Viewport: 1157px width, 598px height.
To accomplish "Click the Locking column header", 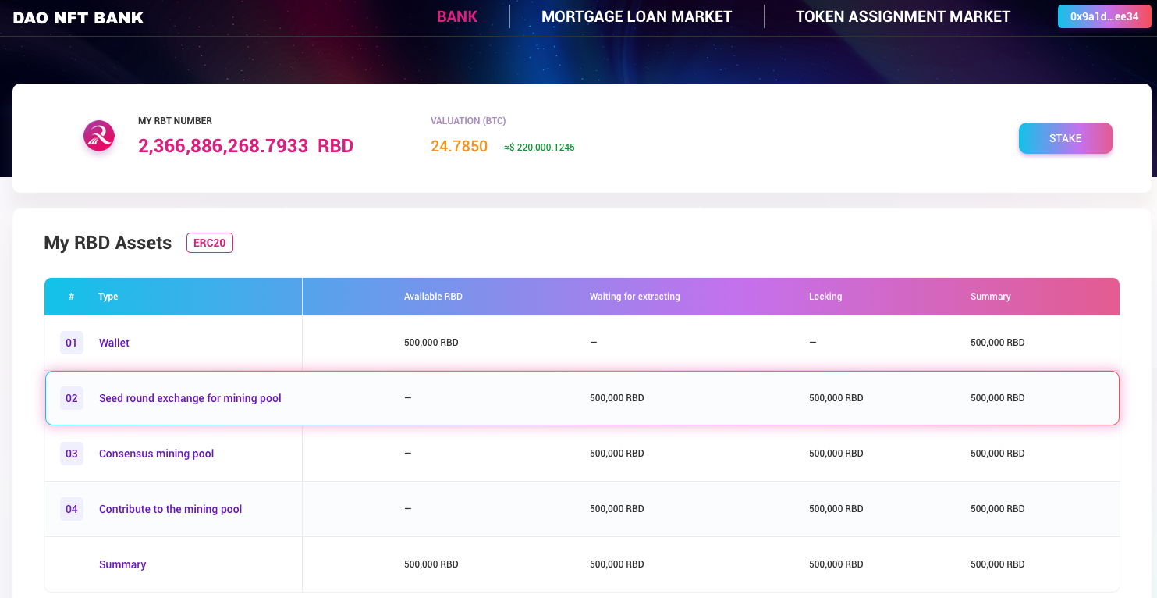I will pyautogui.click(x=825, y=297).
